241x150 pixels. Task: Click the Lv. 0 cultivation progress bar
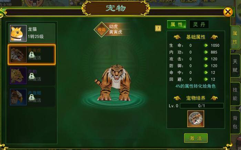point(202,106)
